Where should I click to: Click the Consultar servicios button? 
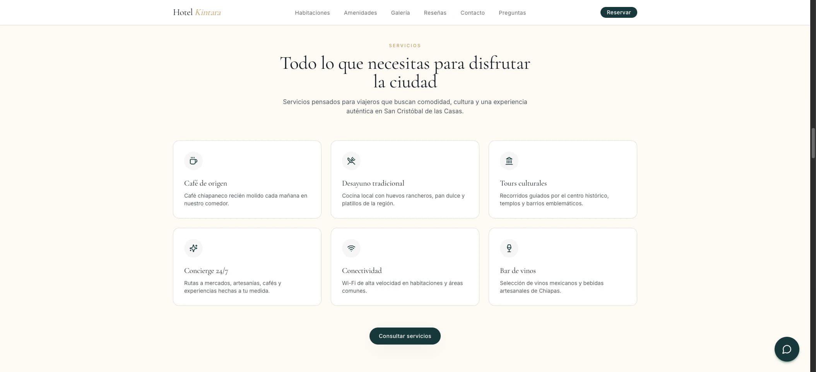[x=405, y=336]
